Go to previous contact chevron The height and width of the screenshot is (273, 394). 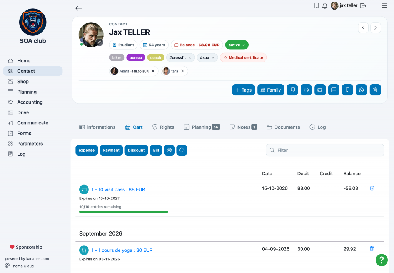(x=363, y=28)
